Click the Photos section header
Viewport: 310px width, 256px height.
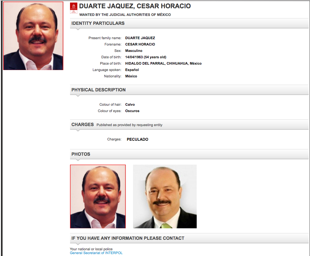click(81, 154)
